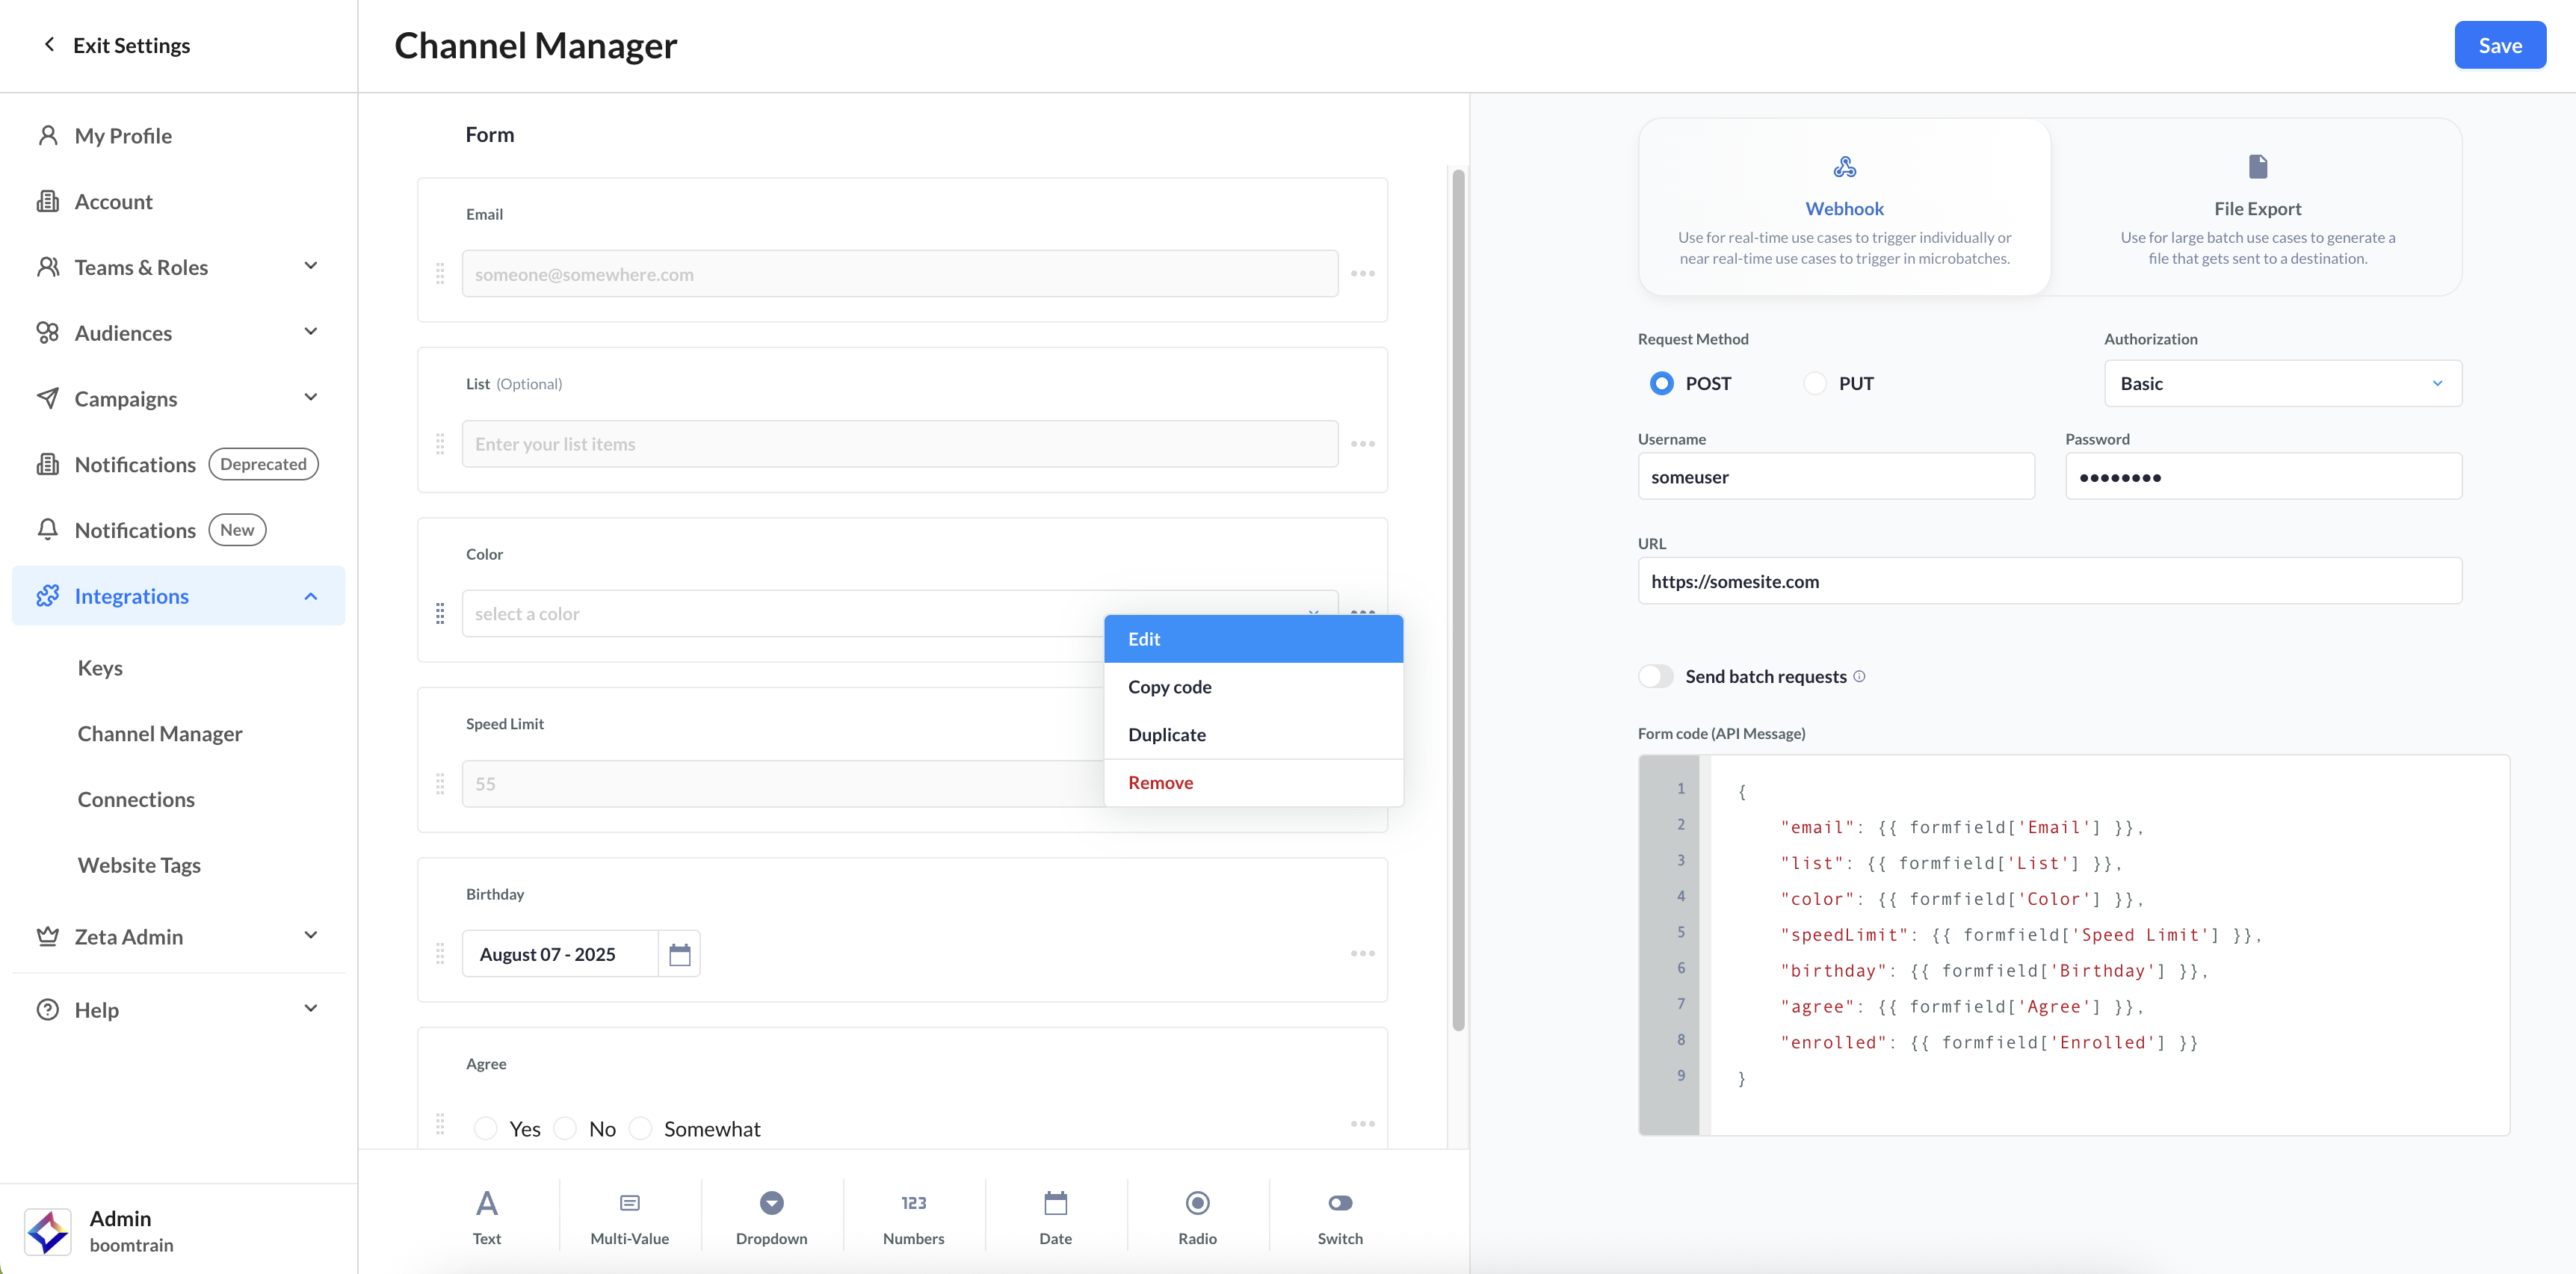
Task: Open the Authorization Basic dropdown
Action: tap(2282, 383)
